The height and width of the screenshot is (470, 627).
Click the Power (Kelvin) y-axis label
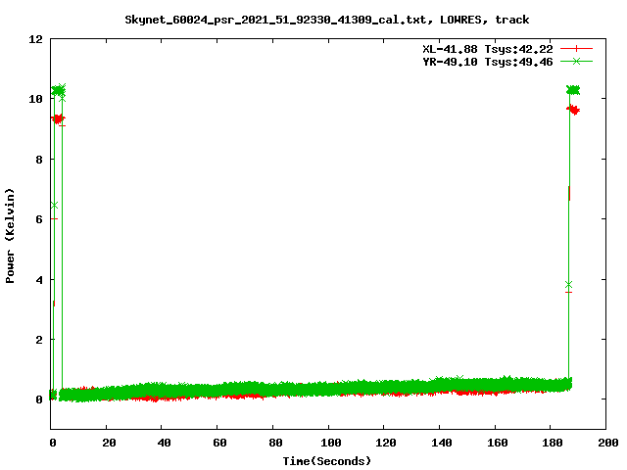11,234
